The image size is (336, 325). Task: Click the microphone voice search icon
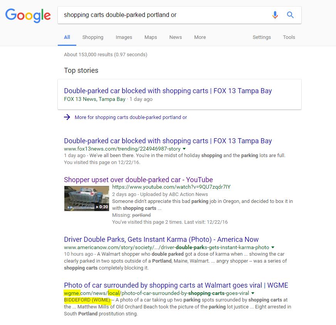point(275,15)
